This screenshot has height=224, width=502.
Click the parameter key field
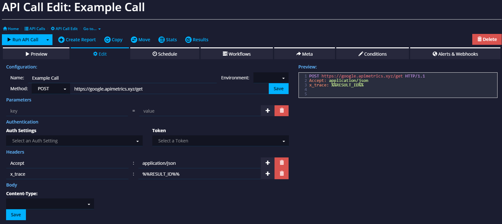tap(67, 111)
